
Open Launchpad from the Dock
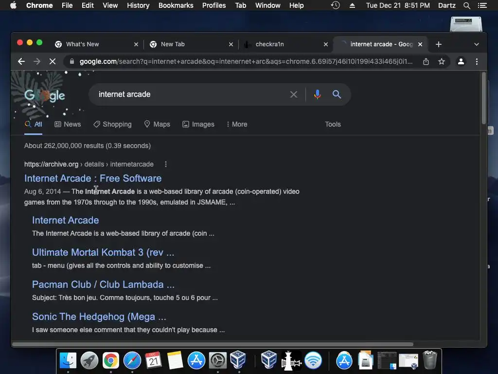[x=89, y=361]
